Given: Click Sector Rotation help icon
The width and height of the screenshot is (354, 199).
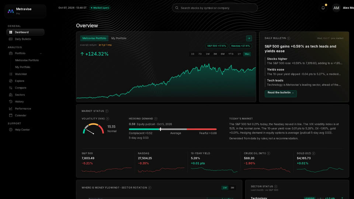Looking at the screenshot, I should coord(150,188).
